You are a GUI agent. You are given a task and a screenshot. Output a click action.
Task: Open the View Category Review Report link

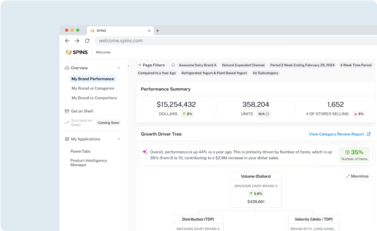coord(337,134)
